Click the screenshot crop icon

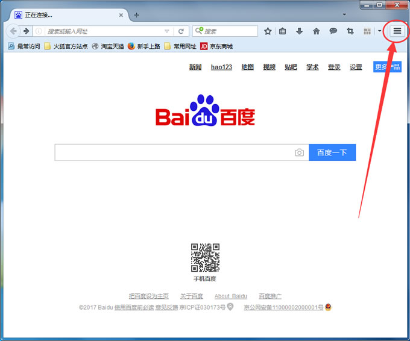coord(350,31)
